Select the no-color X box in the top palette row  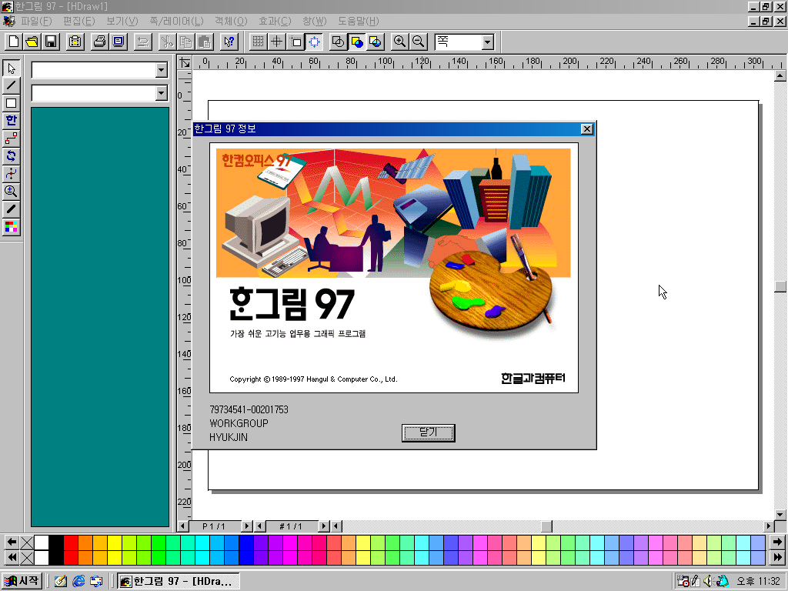coord(27,543)
